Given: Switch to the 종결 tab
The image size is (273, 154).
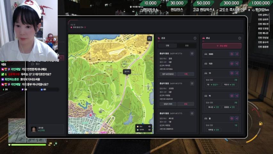Looking at the screenshot, I should pyautogui.click(x=187, y=46).
